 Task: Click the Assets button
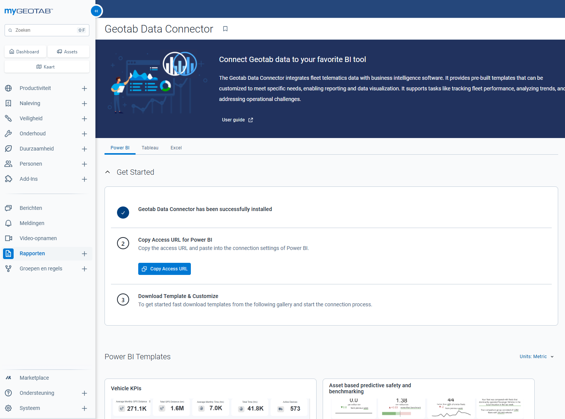tap(69, 51)
